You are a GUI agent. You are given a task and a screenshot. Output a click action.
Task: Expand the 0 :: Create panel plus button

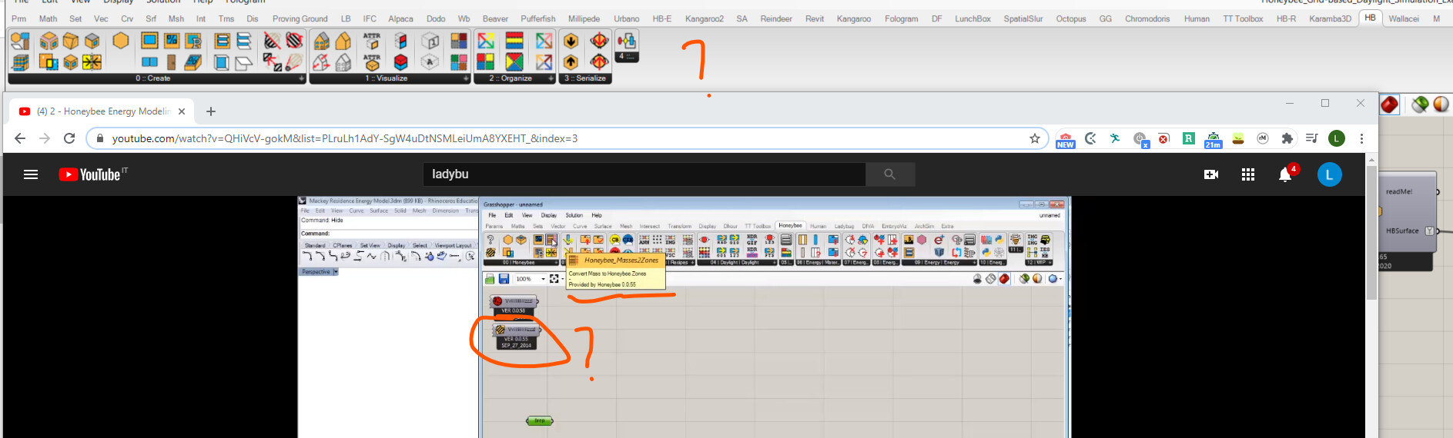(301, 78)
